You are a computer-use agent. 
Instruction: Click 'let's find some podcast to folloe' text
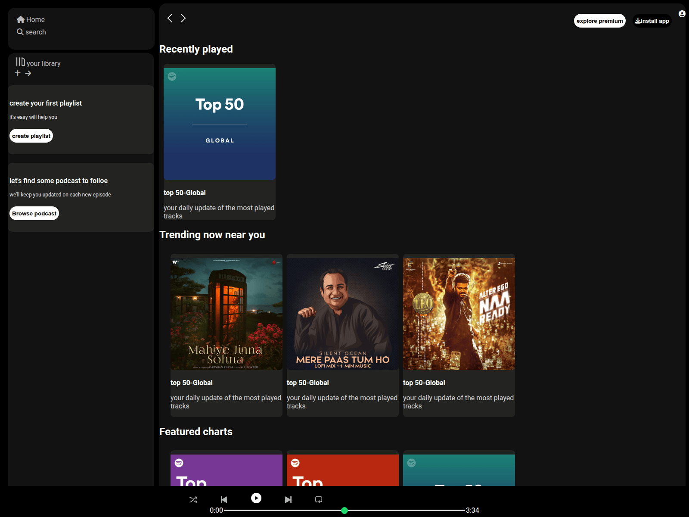(59, 181)
